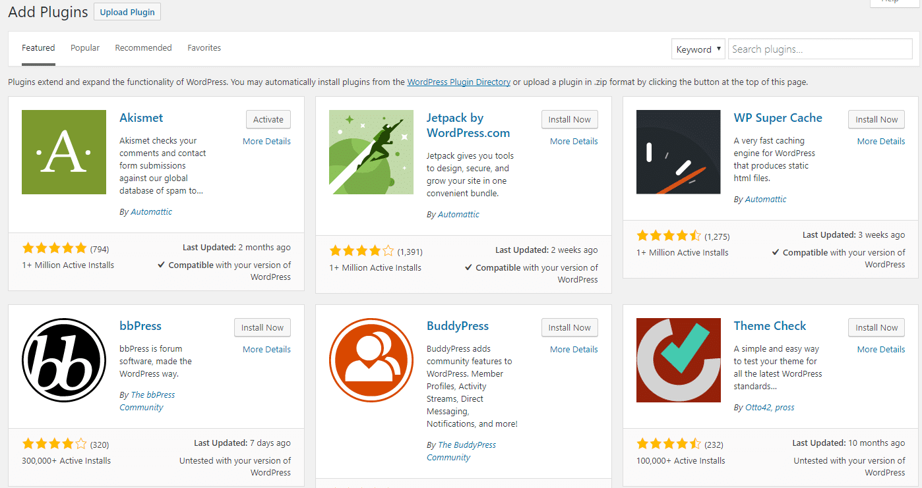This screenshot has height=488, width=922.
Task: Click the Akismet plugin logo
Action: (x=63, y=152)
